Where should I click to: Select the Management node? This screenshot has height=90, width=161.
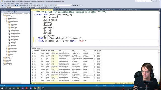click(x=9, y=63)
